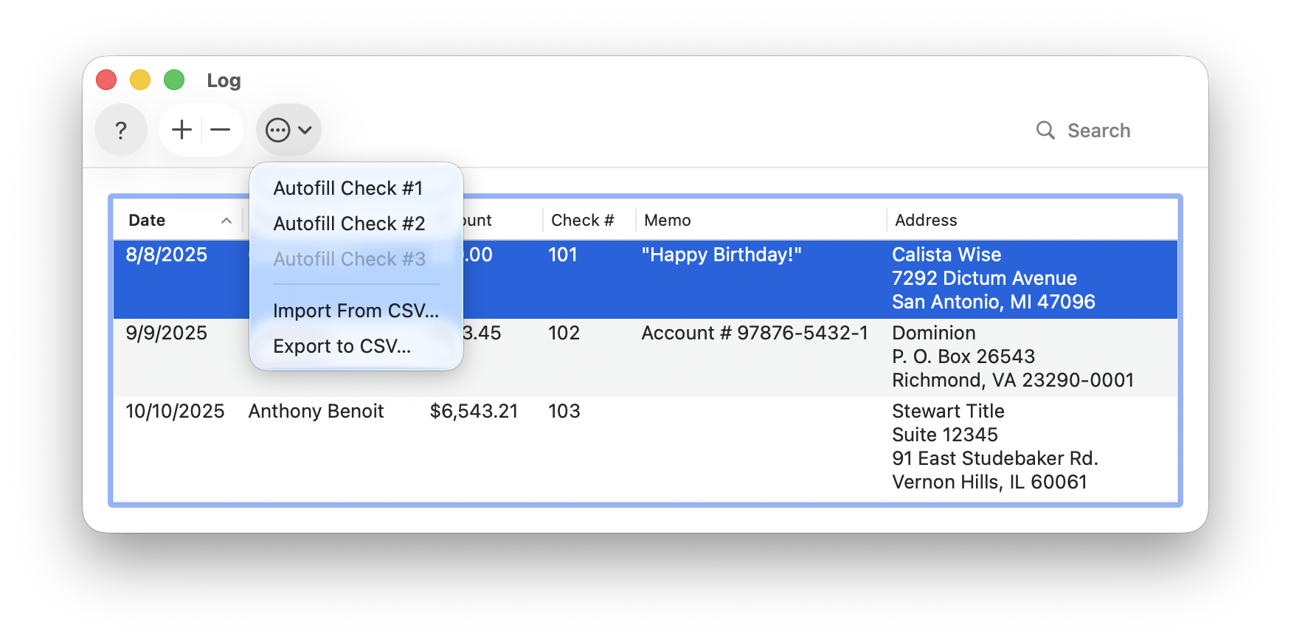Select the 9/9/2025 check row
The width and height of the screenshot is (1291, 642).
tap(167, 334)
